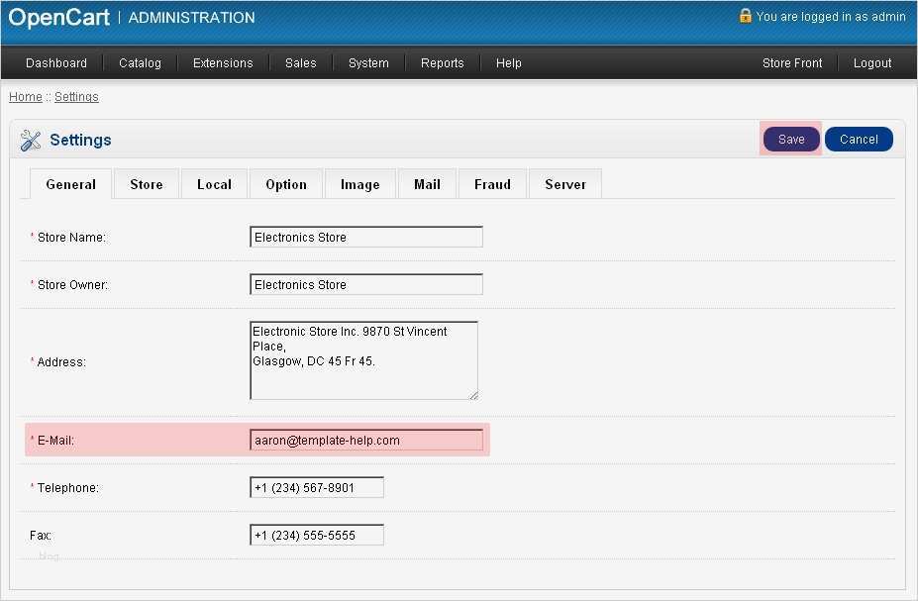918x601 pixels.
Task: Switch to the Store tab
Action: point(147,184)
